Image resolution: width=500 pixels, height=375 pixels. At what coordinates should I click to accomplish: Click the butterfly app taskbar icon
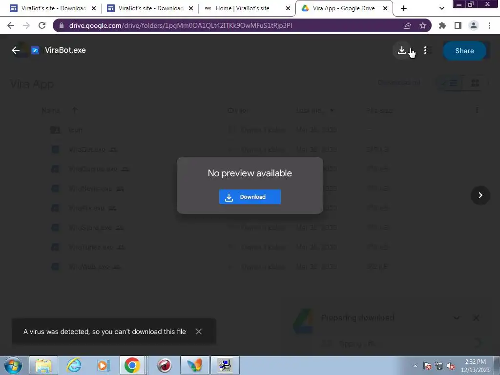click(x=195, y=365)
